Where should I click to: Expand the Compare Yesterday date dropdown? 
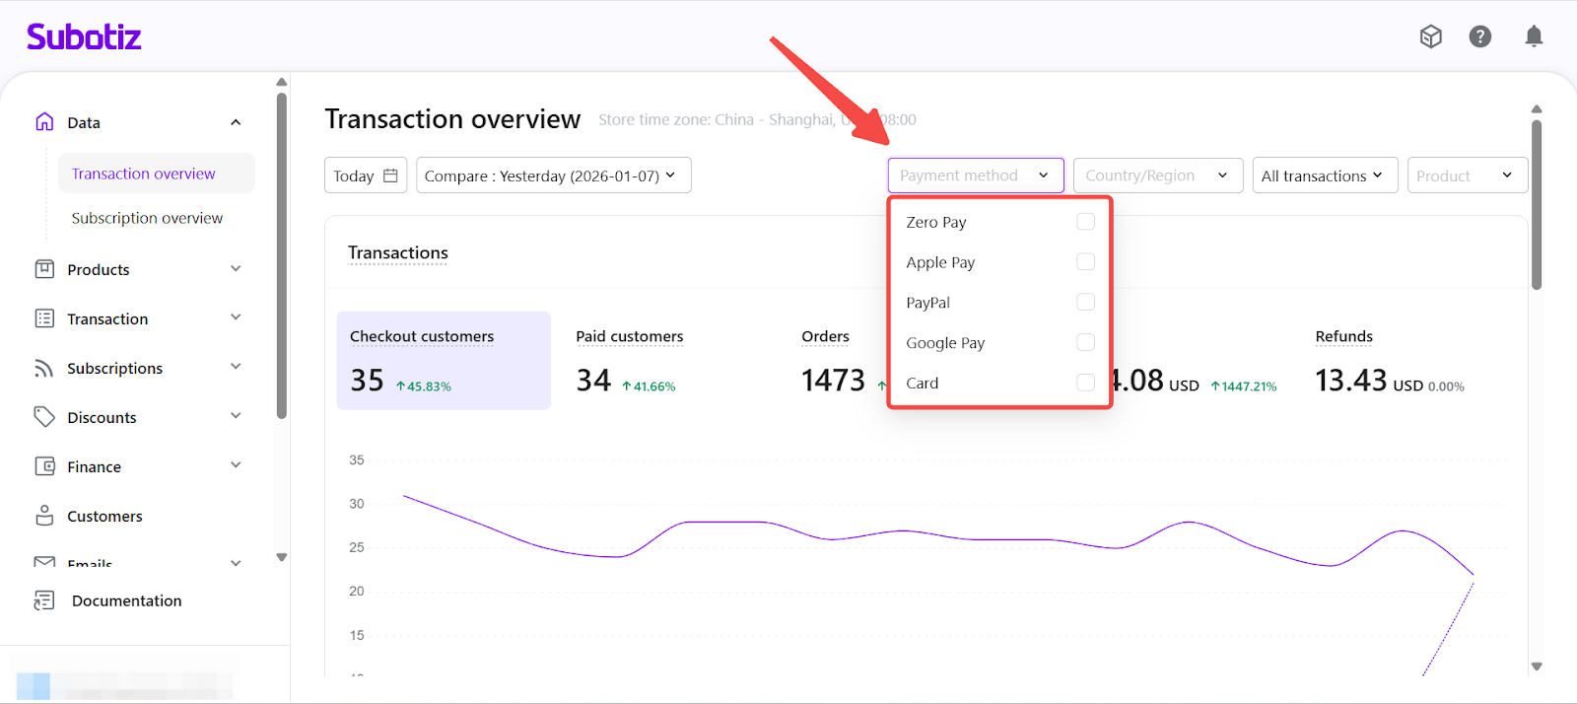[x=553, y=176]
